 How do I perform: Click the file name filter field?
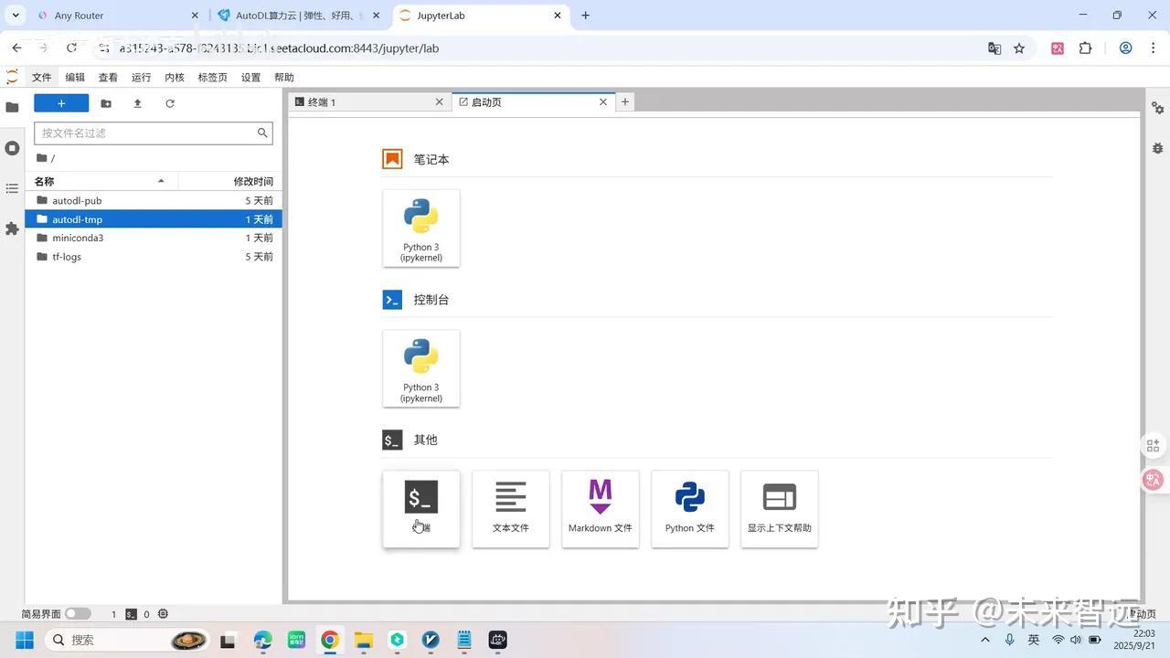coord(146,133)
